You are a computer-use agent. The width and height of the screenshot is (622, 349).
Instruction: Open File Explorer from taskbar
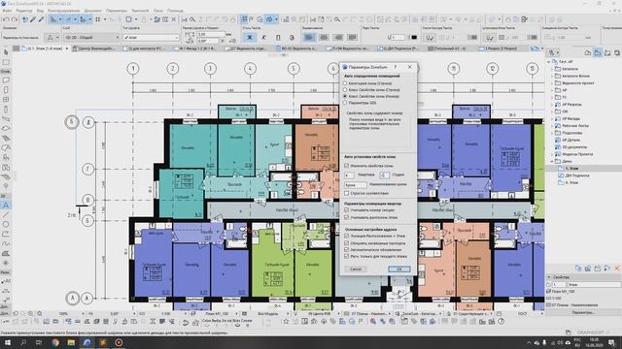click(71, 342)
